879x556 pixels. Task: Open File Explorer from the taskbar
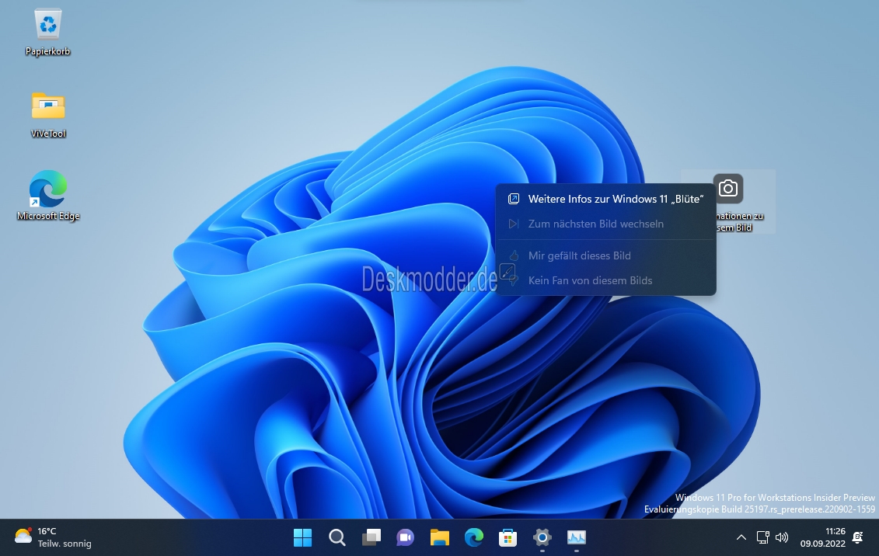tap(440, 537)
